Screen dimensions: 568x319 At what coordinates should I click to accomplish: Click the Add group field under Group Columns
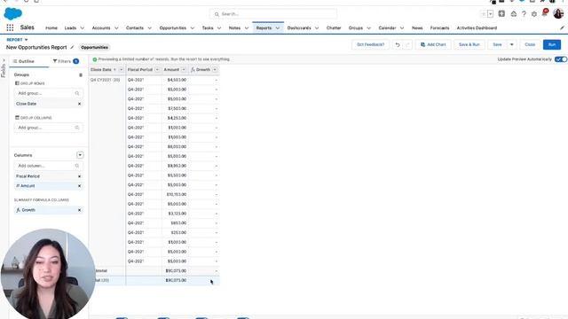click(x=48, y=128)
